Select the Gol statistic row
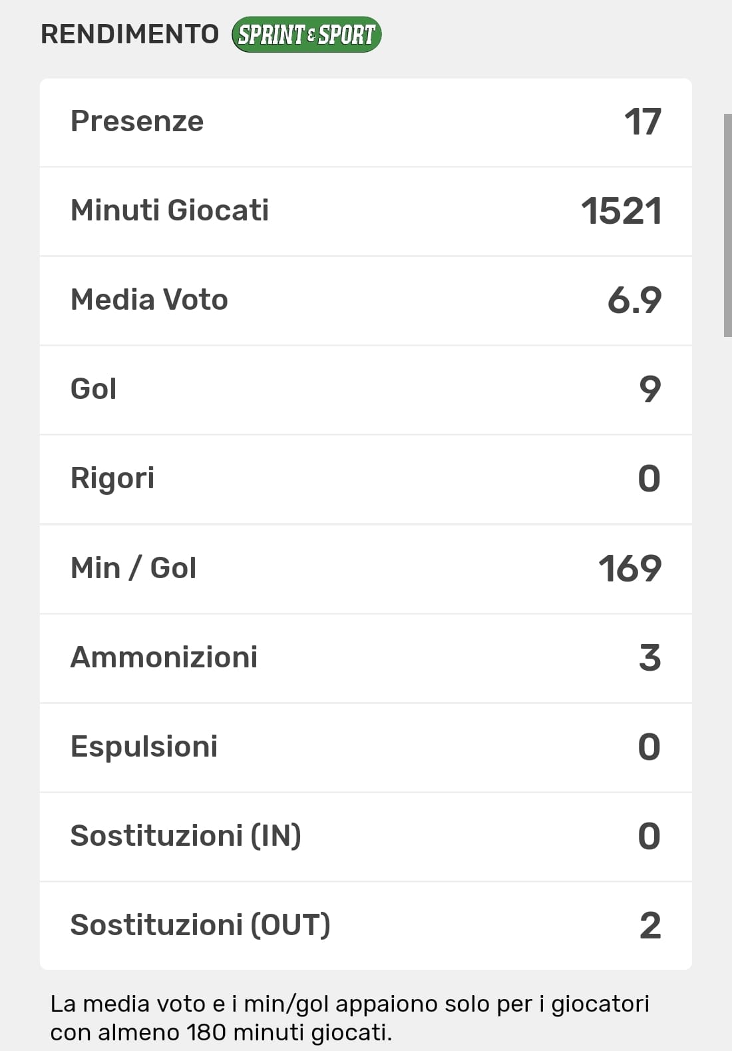 366,390
